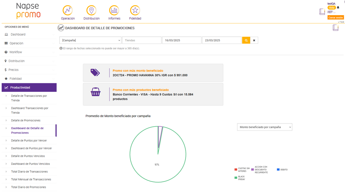Screen dimensions: 345x192
Task: Clear filters with the X button
Action: 254,40
